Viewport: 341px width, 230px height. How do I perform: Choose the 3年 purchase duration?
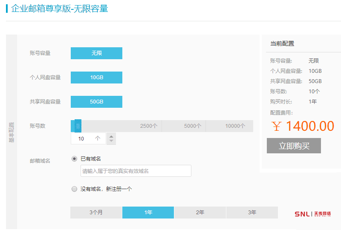[252, 213]
